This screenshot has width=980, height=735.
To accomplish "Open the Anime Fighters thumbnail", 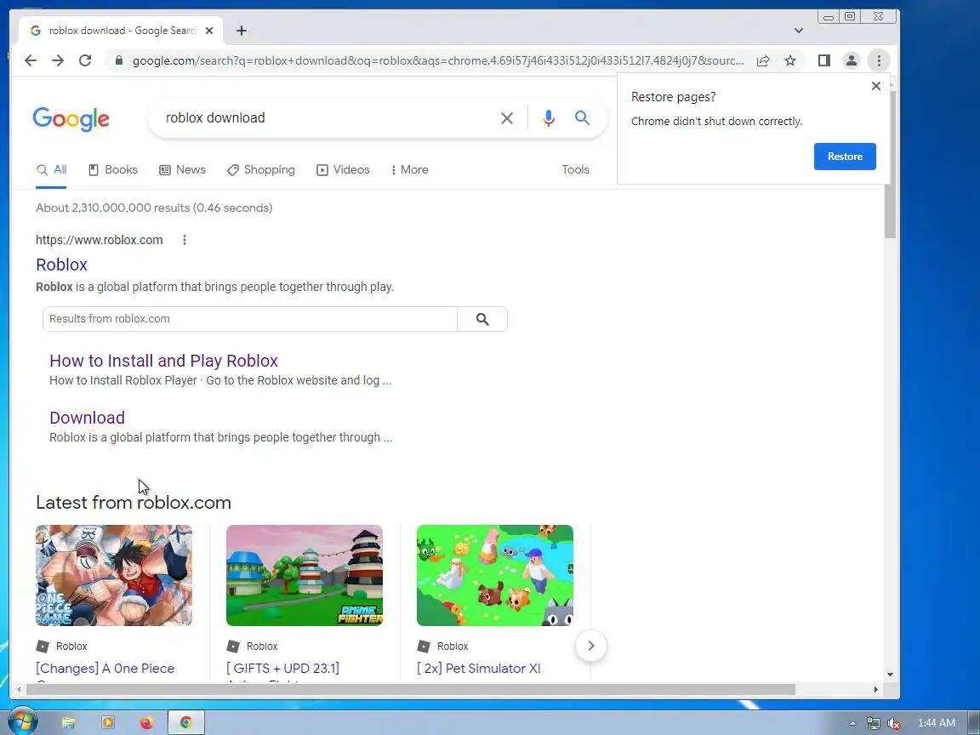I will coord(305,576).
